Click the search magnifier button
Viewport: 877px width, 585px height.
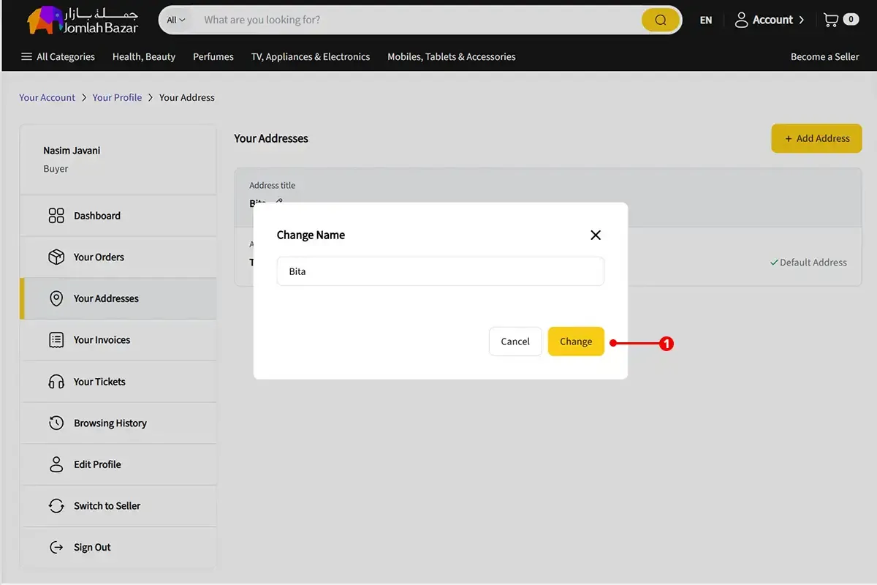point(660,20)
